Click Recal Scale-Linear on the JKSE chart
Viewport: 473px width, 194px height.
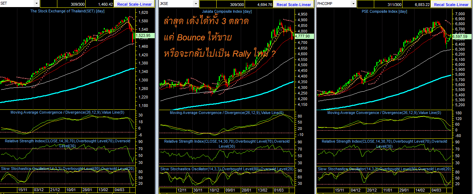[294, 5]
